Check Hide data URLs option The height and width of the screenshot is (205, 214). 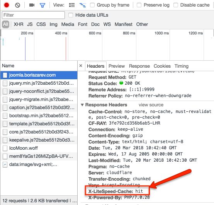[x=71, y=15]
